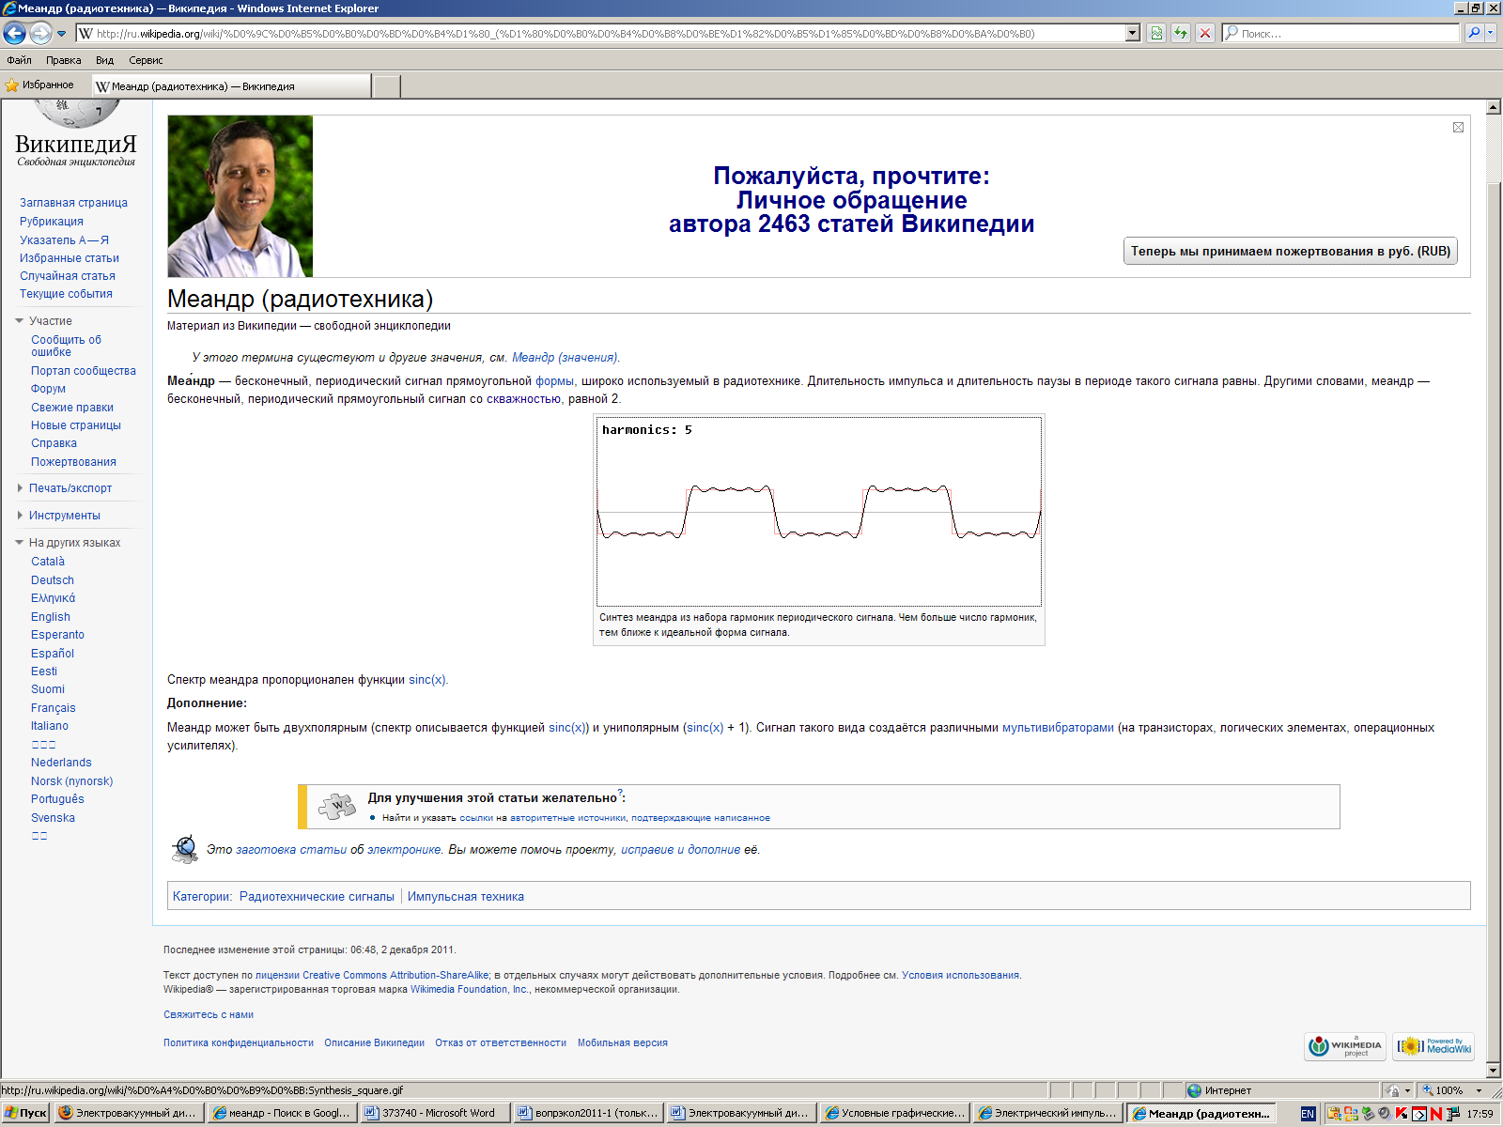Go to Заглавная страница in sidebar
Screen dimensions: 1503x1127
point(73,203)
